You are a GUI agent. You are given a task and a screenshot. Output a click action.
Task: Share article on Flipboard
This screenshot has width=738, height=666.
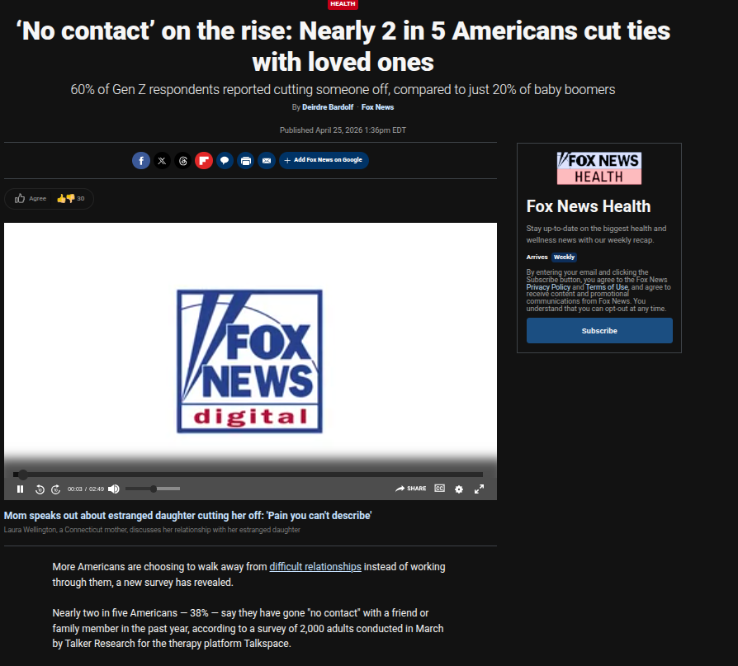pos(204,160)
